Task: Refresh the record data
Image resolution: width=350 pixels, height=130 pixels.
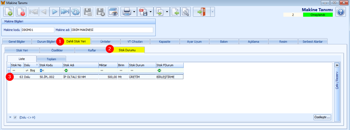Action: (75, 12)
